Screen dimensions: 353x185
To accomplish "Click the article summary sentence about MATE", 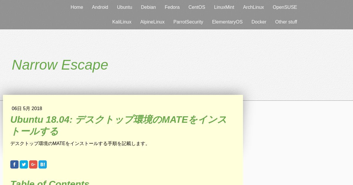I will coord(80,144).
